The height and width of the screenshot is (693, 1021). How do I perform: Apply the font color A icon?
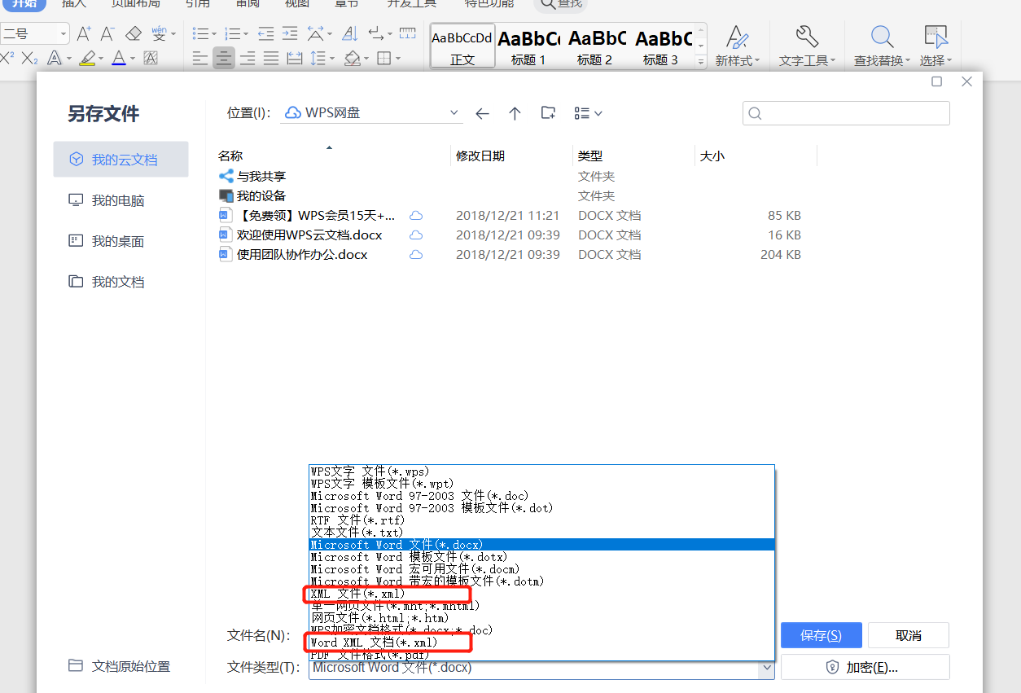(x=119, y=58)
